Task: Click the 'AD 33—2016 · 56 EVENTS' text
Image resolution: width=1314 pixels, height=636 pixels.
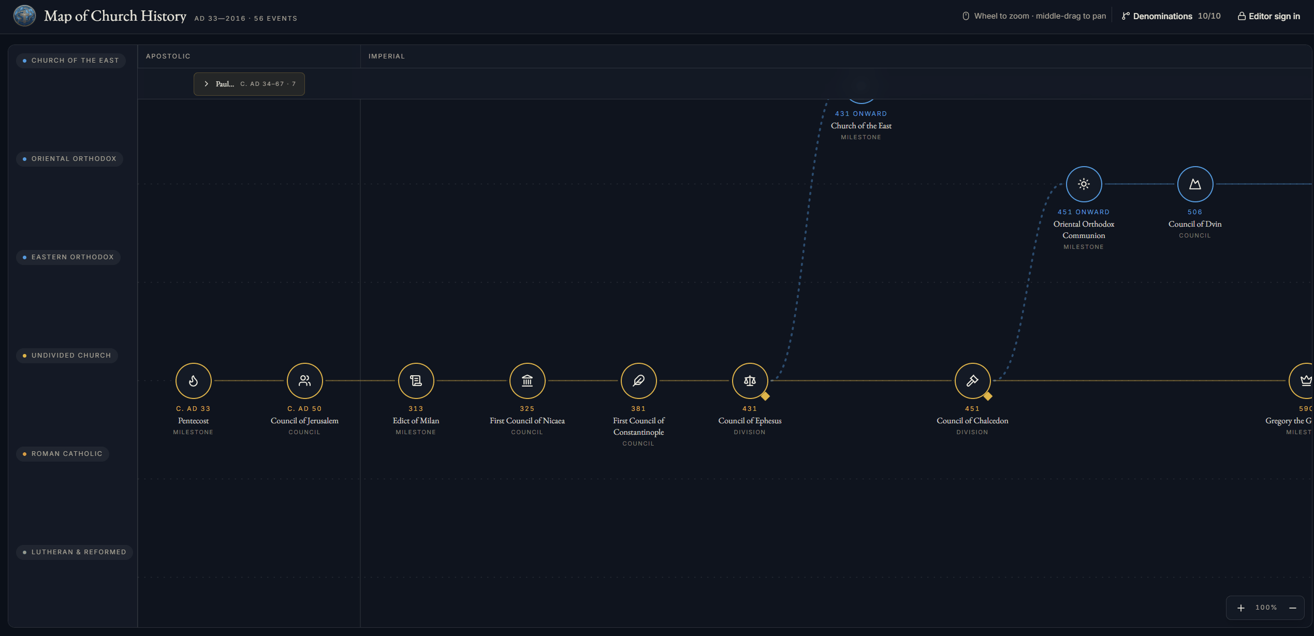Action: [246, 18]
